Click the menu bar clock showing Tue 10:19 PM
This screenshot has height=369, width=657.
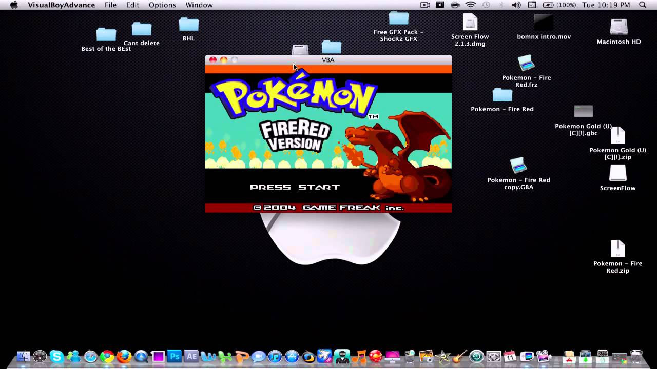[x=606, y=5]
